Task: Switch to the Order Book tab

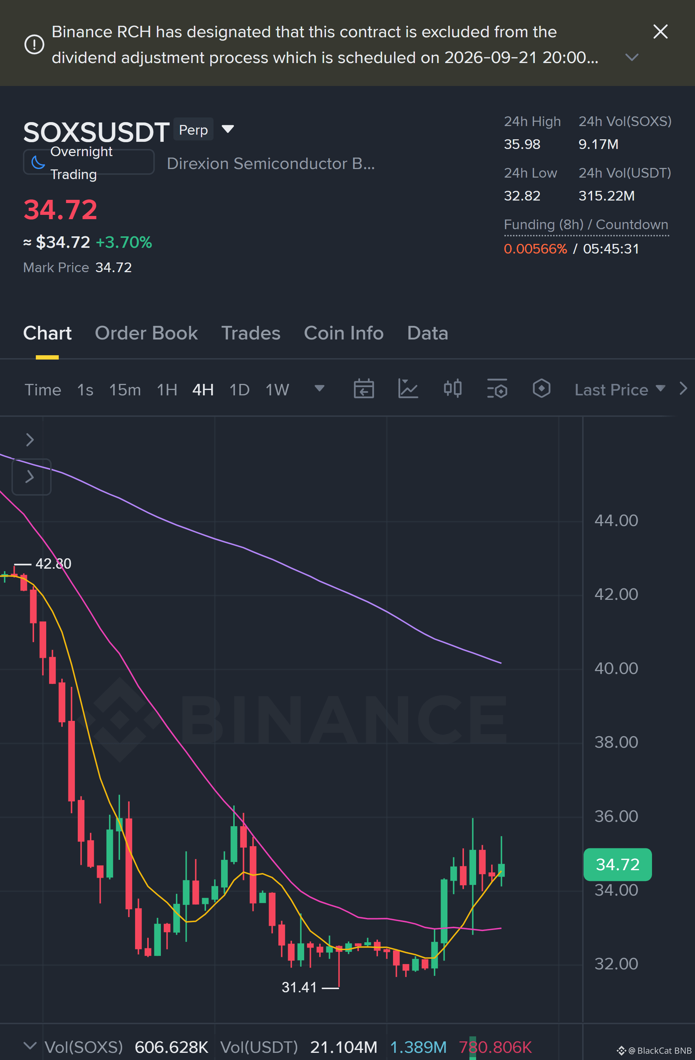Action: 146,333
